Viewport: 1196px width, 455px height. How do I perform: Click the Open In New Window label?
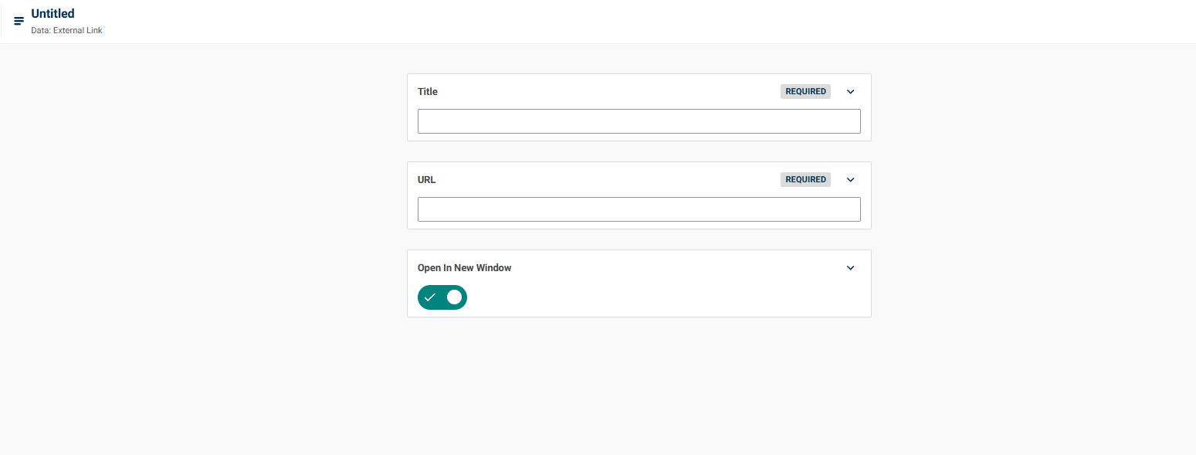pyautogui.click(x=464, y=268)
